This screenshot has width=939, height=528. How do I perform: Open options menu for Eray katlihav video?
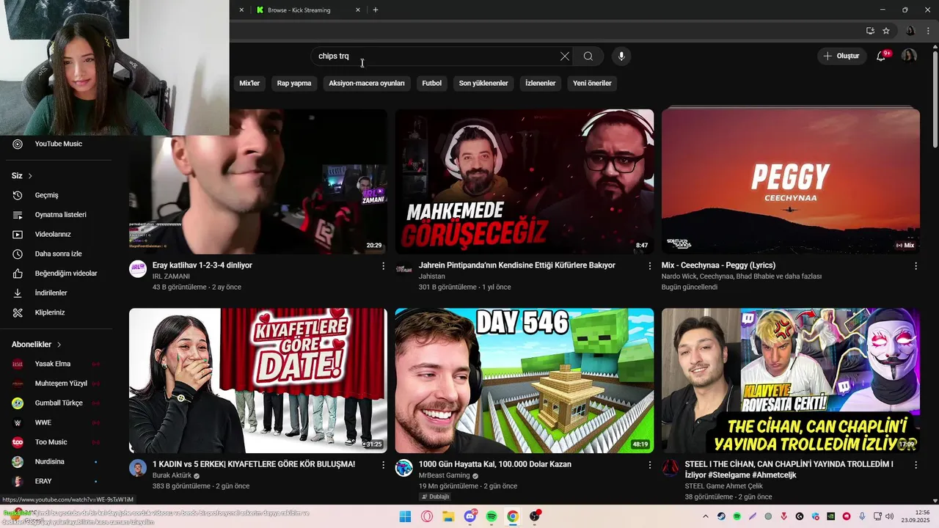click(383, 266)
